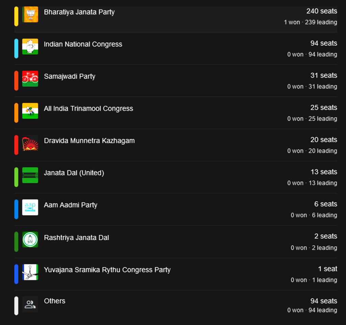Click the Yuvajana Sramika Rythu Congress Party name
Viewport: 346px width, 325px height.
107,270
